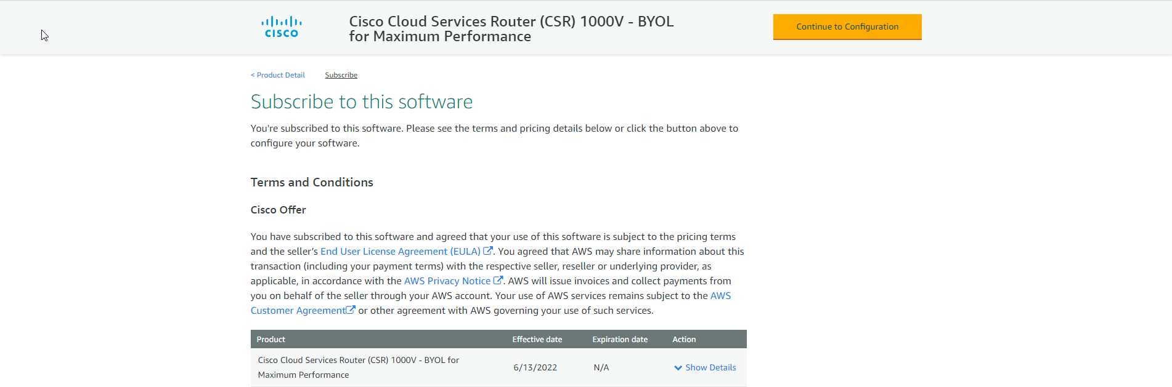The image size is (1172, 387).
Task: Click the Cisco Offer subheading
Action: (x=279, y=210)
